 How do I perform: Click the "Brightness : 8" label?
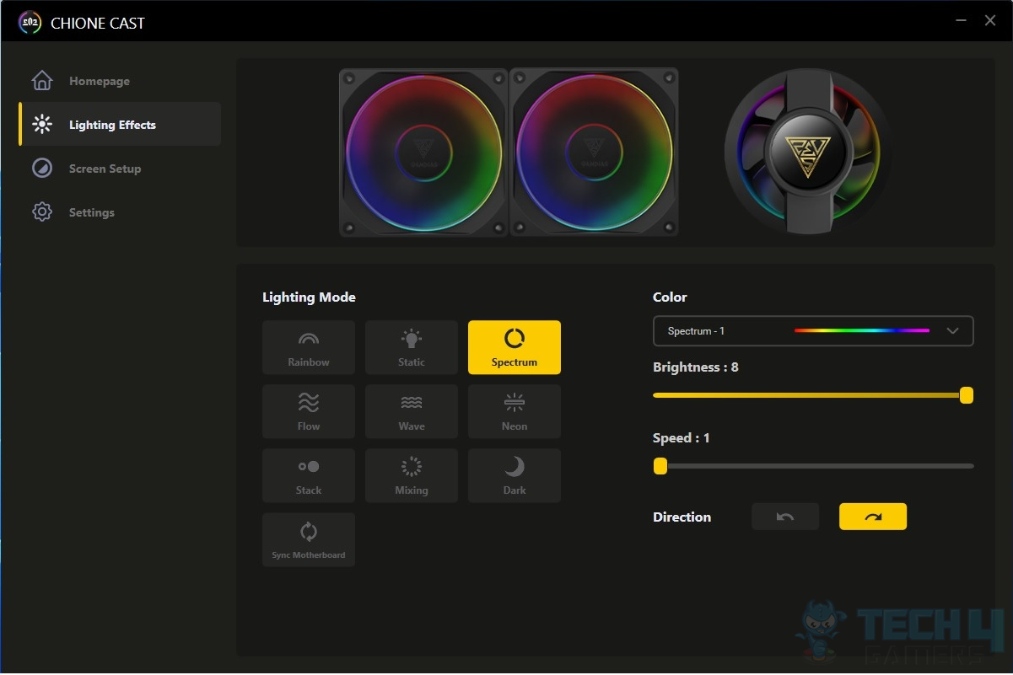696,367
